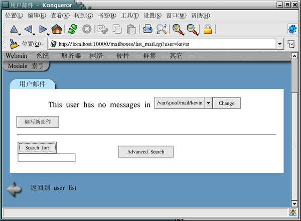This screenshot has height=221, width=301.
Task: Open the window menu icon in title bar
Action: [5, 5]
